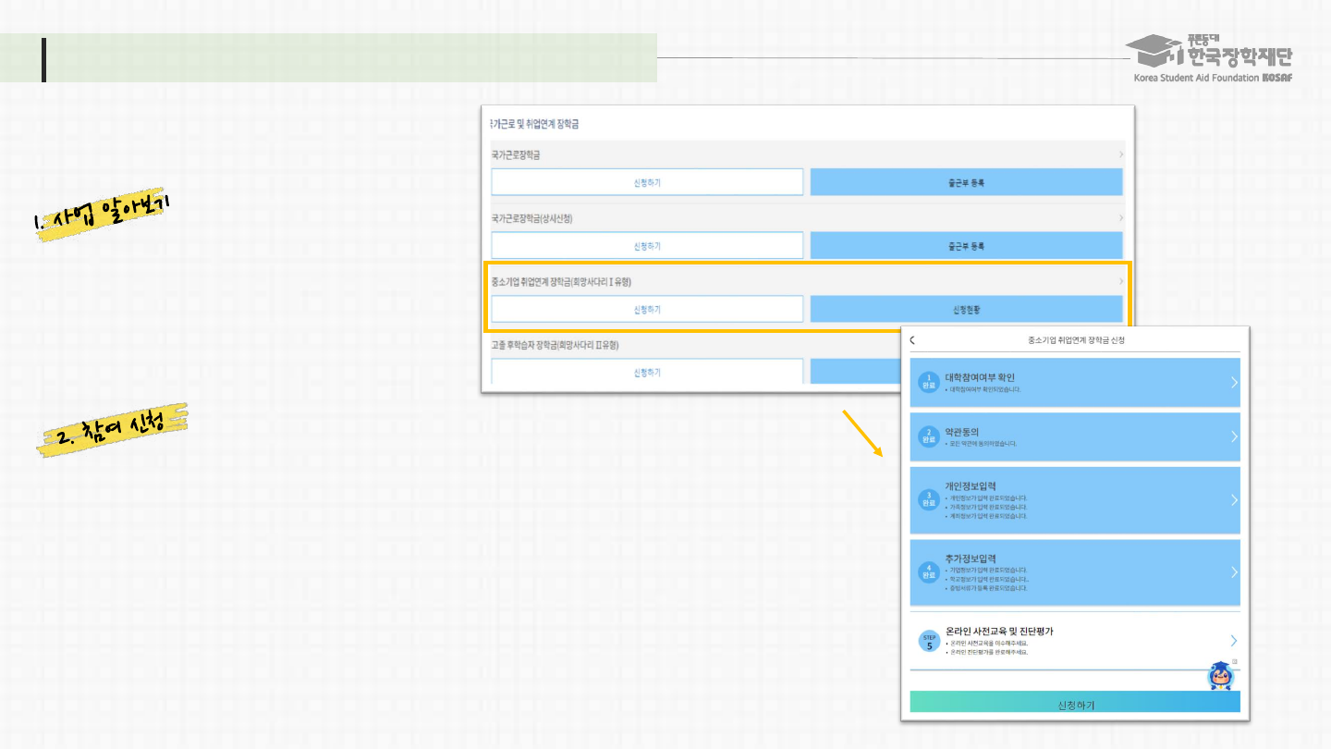Click the back arrow in 장학금 신청 header
Screen dimensions: 1331x749
913,340
